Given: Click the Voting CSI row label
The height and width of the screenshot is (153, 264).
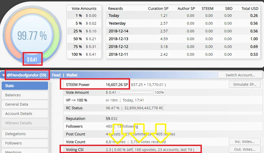Looking at the screenshot, I should (75, 150).
